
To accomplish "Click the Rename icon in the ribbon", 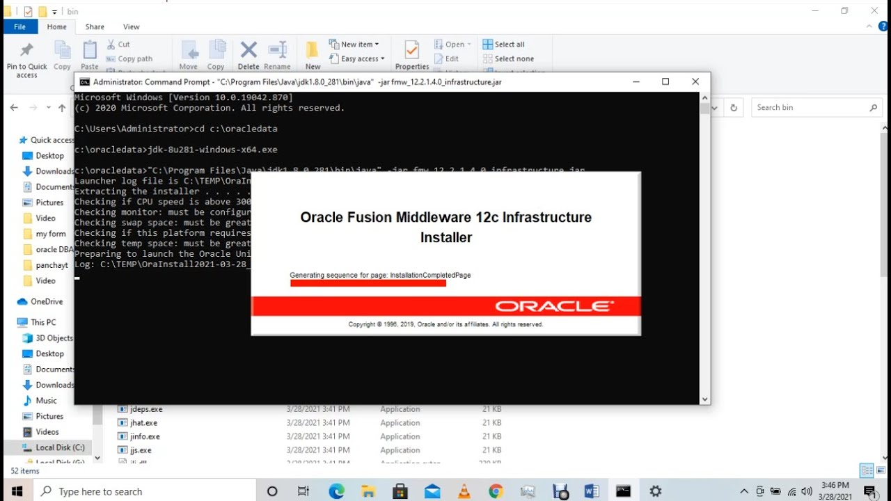I will pyautogui.click(x=277, y=49).
